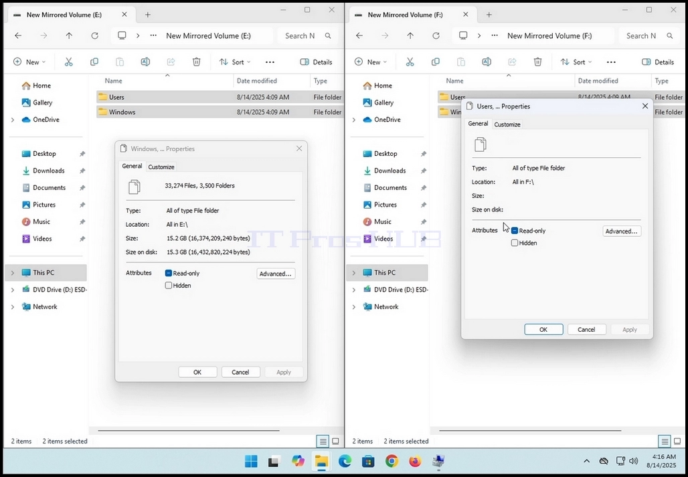Click Copy icon in F: window toolbar
Screen dimensions: 688x477
pos(435,62)
